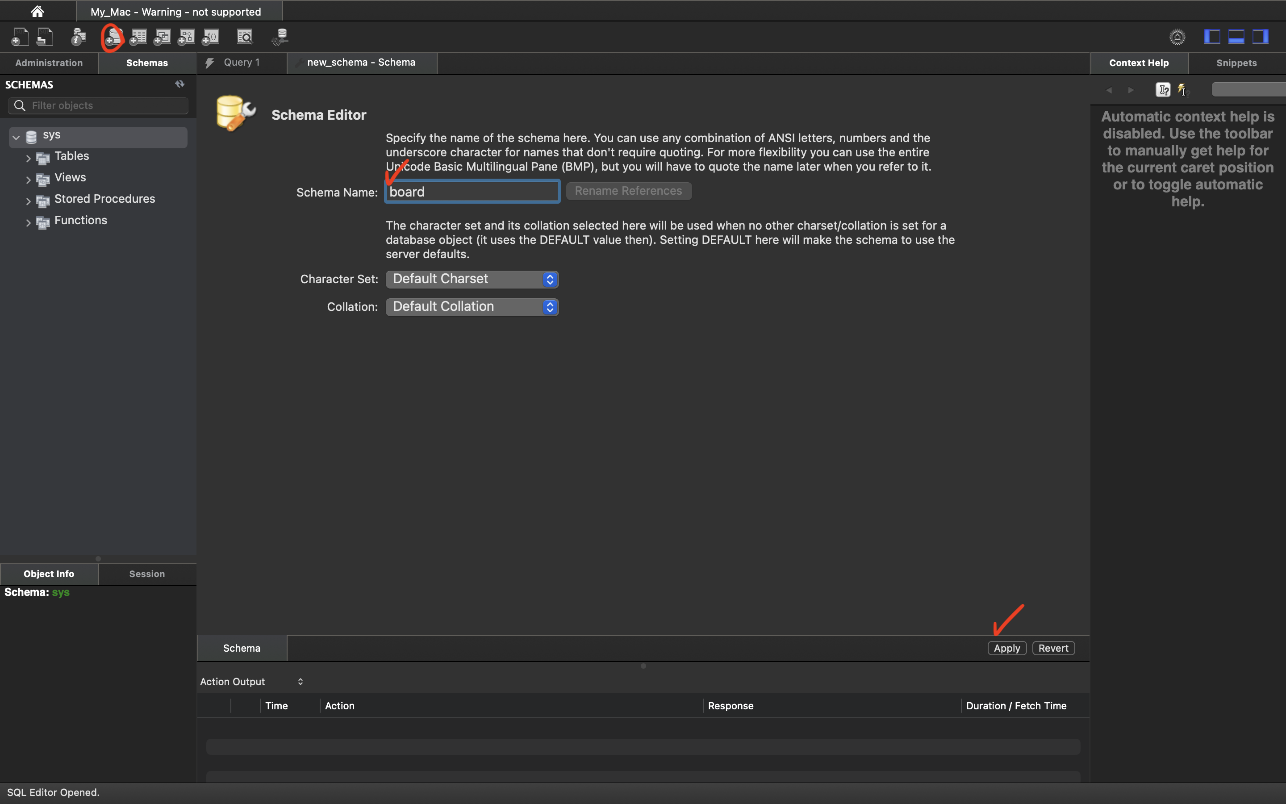Click the Revert button

(x=1053, y=648)
